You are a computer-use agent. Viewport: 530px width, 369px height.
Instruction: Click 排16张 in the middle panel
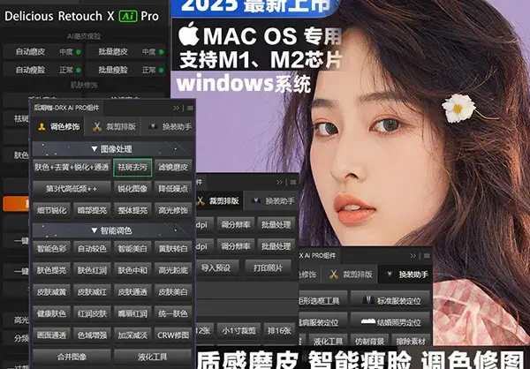[x=279, y=331]
